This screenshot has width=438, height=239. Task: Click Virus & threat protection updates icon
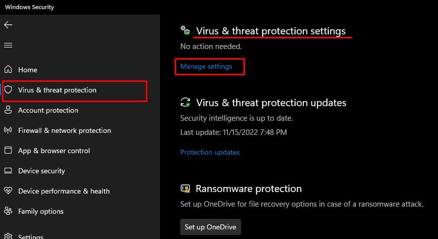point(185,103)
